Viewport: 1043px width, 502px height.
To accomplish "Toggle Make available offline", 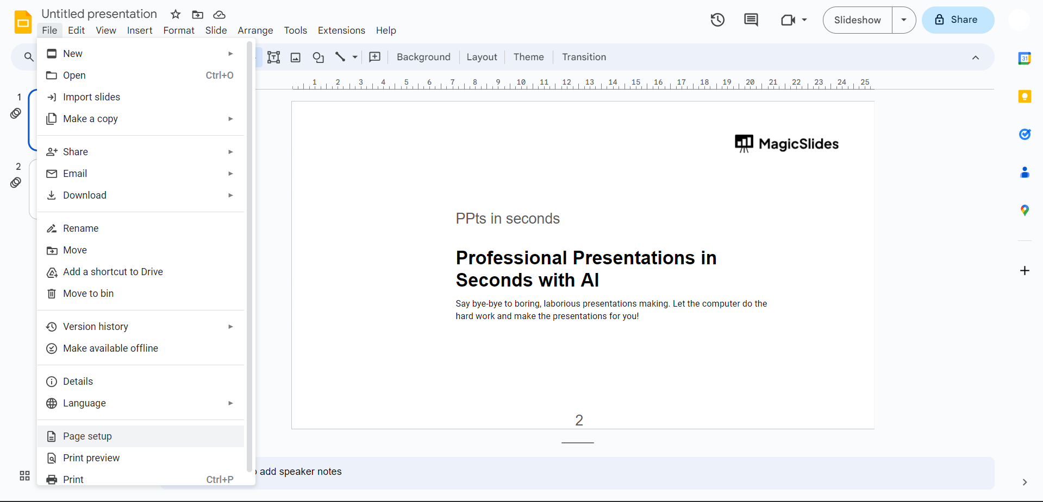I will 110,348.
